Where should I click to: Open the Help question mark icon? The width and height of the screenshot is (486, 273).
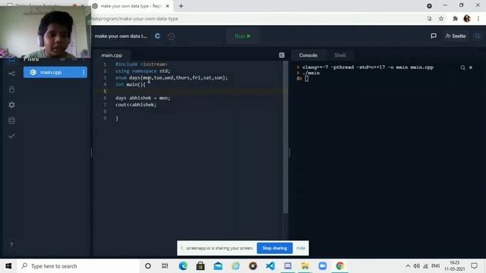[x=11, y=245]
